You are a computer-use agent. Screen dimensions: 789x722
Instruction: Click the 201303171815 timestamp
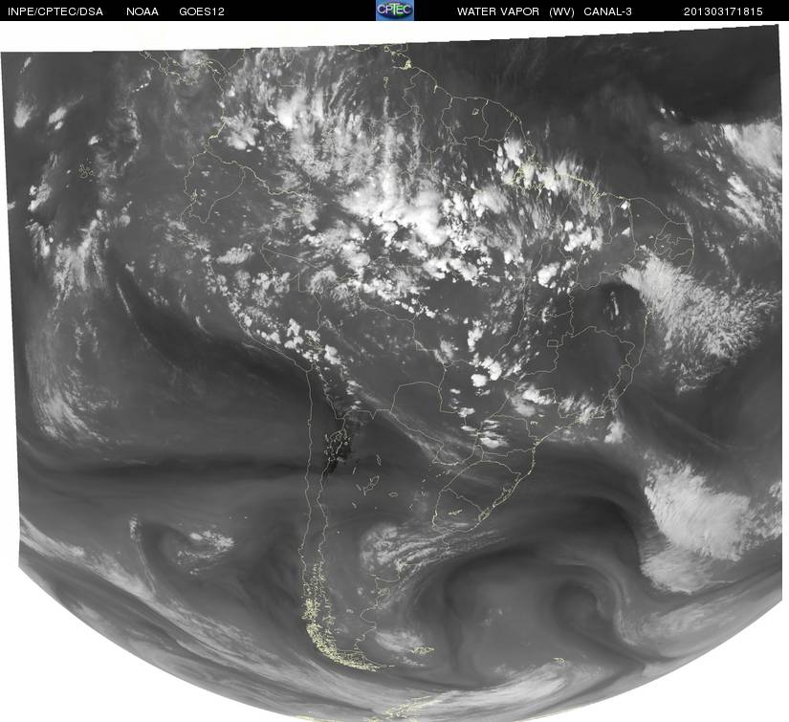[723, 11]
